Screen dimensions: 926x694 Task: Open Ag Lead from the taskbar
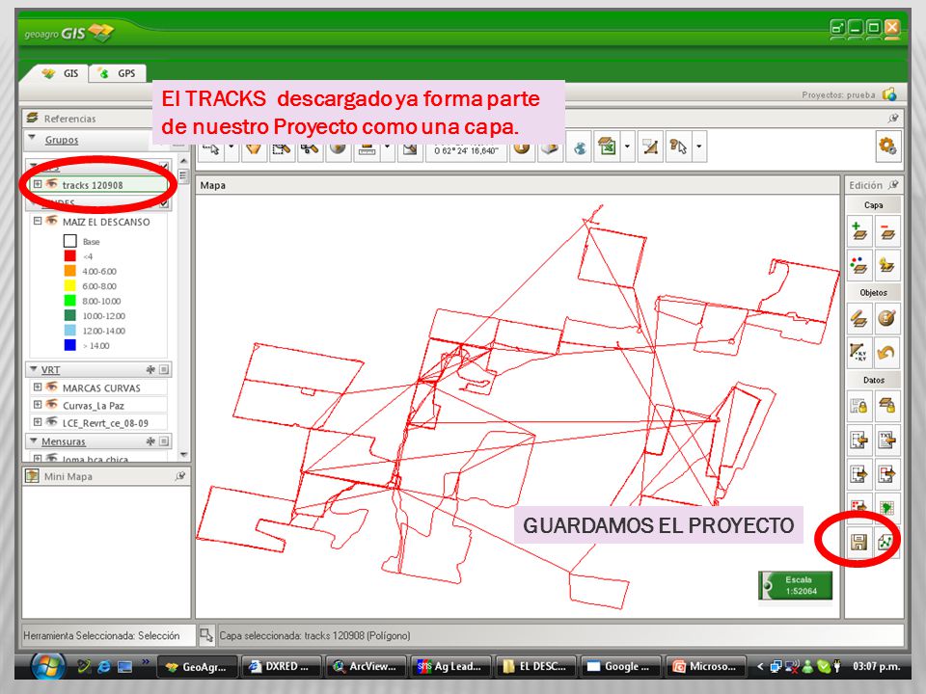(450, 666)
